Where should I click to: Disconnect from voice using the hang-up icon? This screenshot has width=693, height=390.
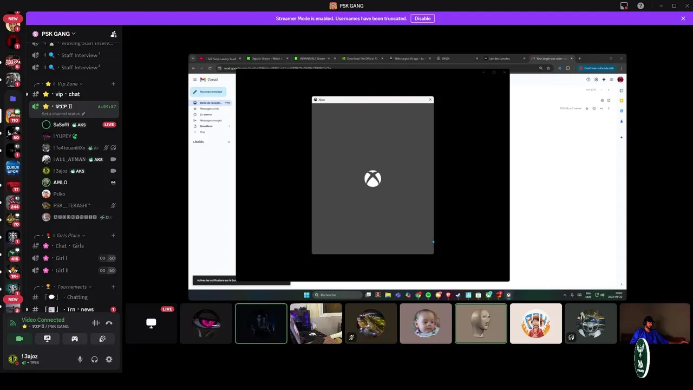click(x=109, y=323)
